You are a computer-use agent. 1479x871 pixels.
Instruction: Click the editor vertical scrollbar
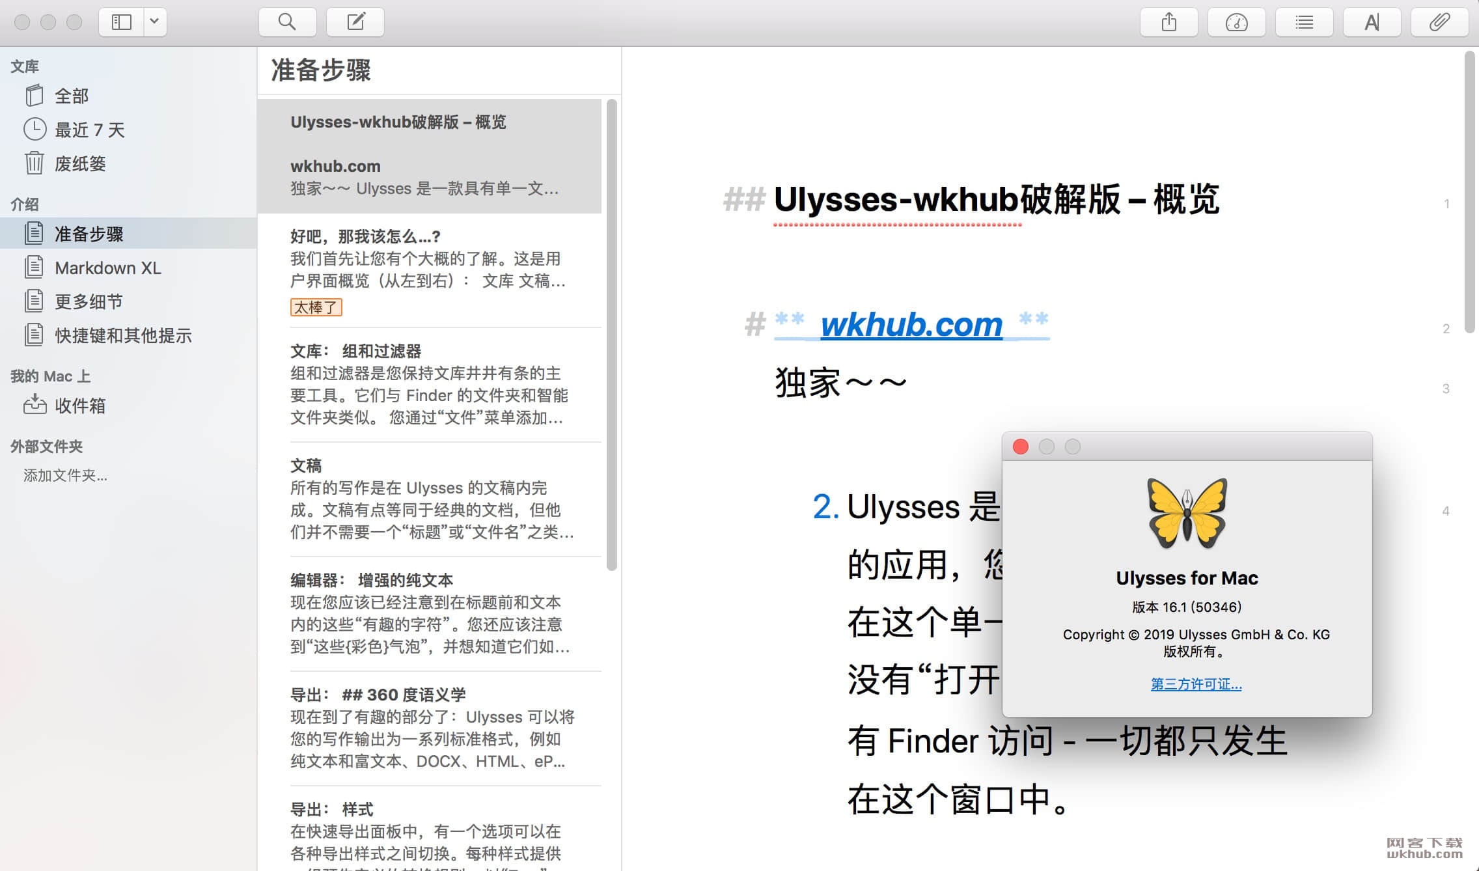point(1470,193)
